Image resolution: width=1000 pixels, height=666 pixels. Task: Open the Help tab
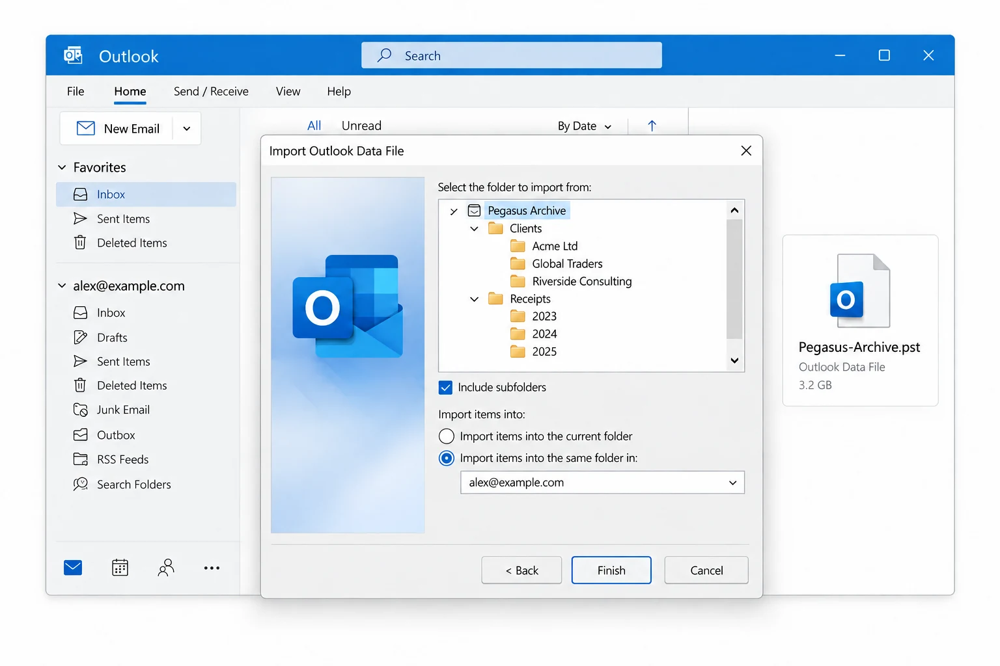coord(339,91)
